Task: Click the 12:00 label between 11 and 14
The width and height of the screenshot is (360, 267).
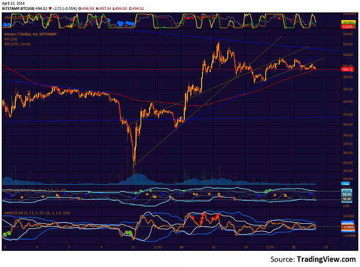Action: click(x=157, y=247)
